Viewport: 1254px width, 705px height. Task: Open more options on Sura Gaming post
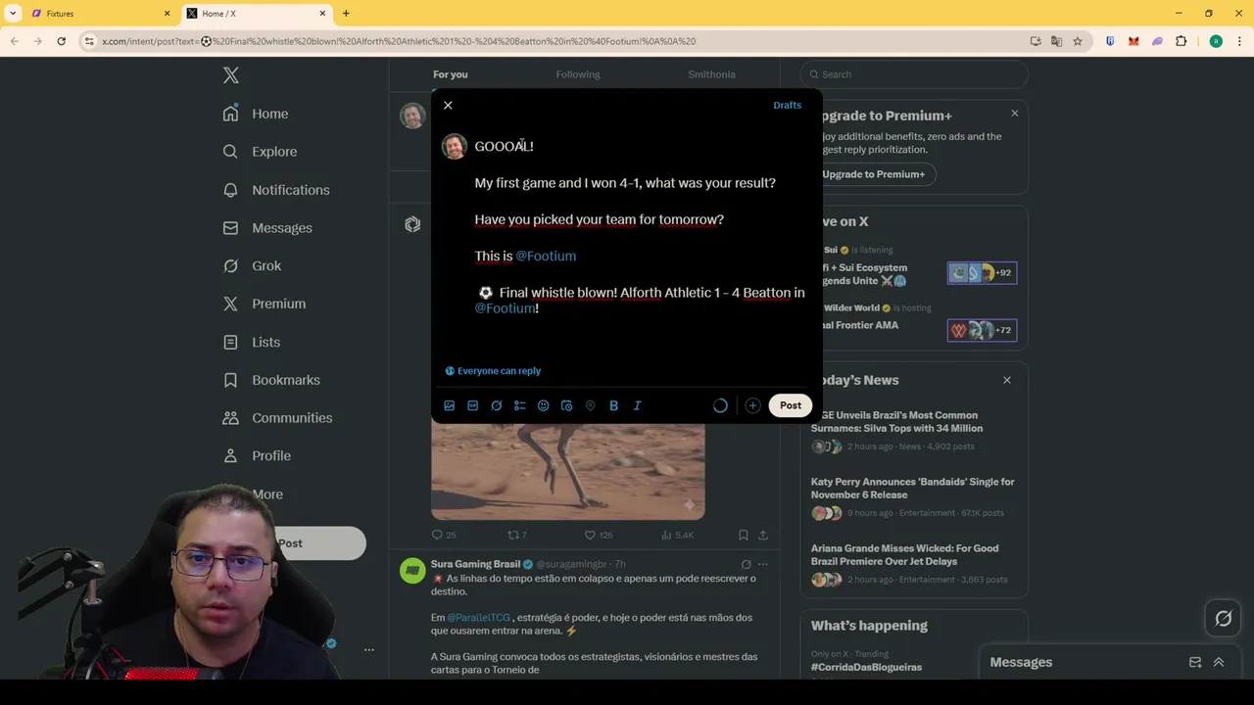click(763, 565)
